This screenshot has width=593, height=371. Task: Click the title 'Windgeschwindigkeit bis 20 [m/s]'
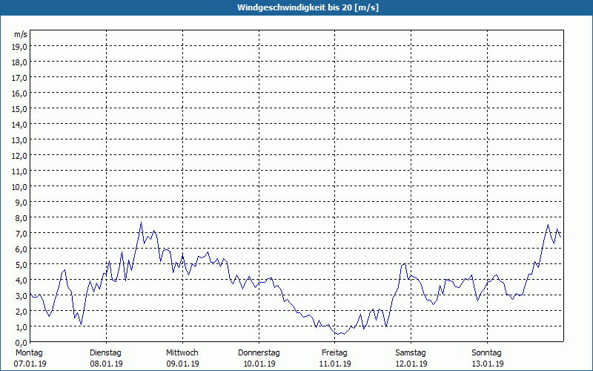click(x=308, y=7)
